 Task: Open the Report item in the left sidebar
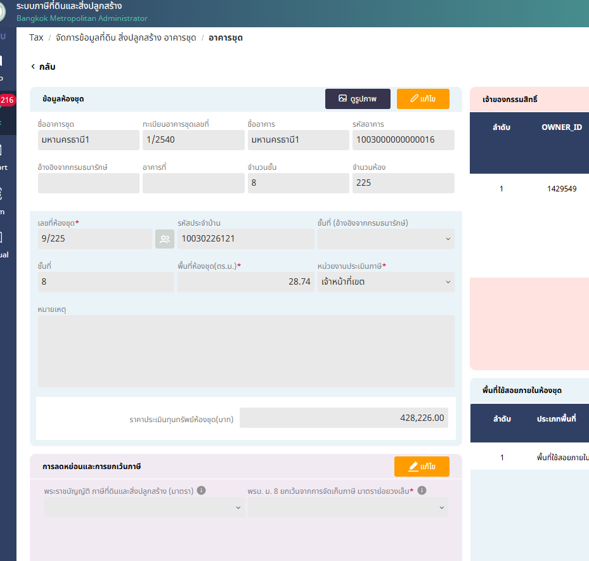2,157
